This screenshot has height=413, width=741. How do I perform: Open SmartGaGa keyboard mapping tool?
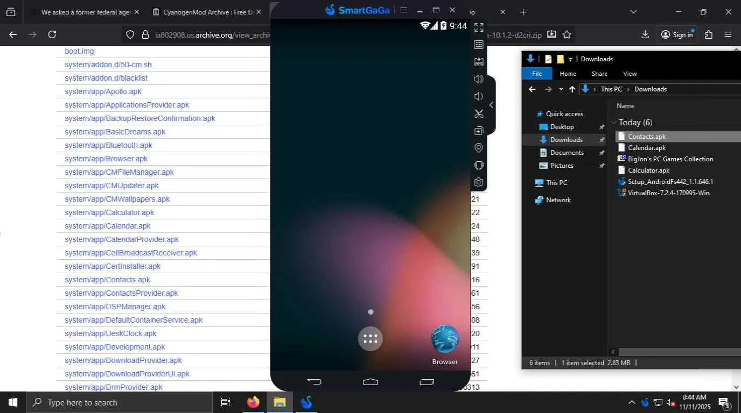point(479,45)
